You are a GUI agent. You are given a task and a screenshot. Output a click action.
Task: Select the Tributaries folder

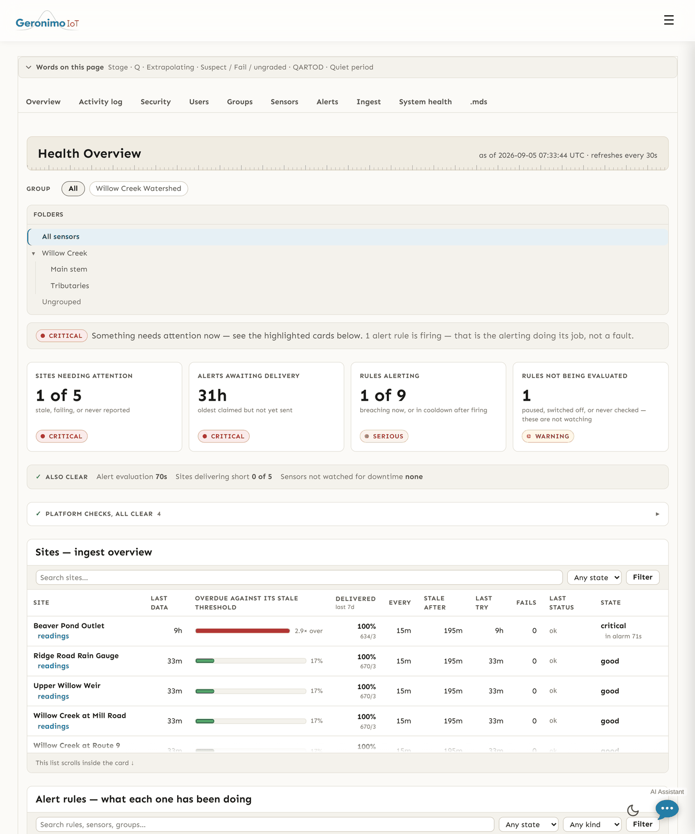click(x=70, y=286)
